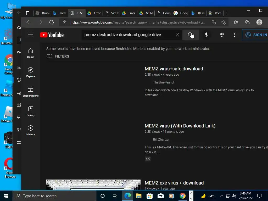Open Google Chrome desktop shortcut
268x201 pixels.
[8, 64]
